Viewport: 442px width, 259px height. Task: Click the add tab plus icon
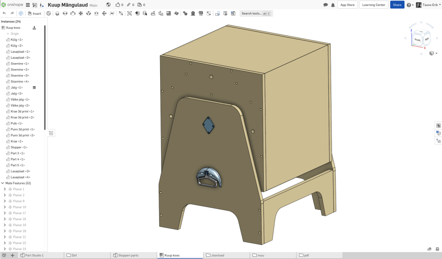point(13,255)
